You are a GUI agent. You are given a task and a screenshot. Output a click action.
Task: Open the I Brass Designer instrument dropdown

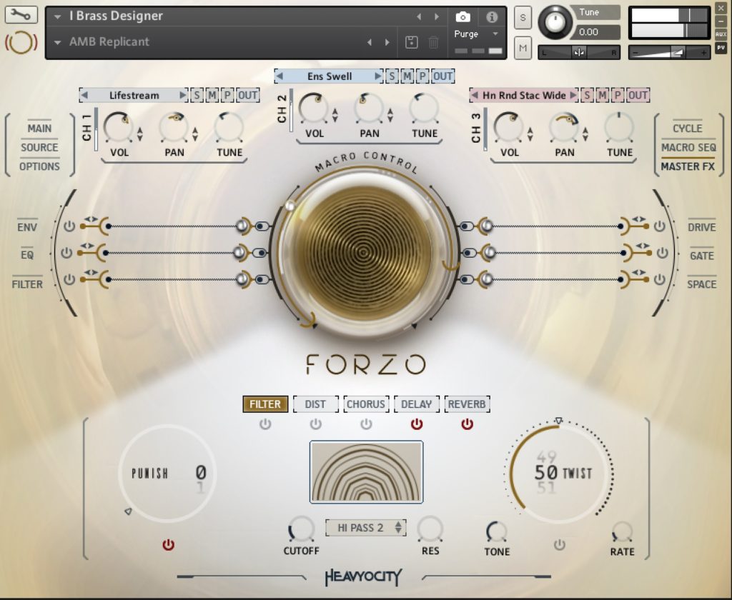(57, 17)
